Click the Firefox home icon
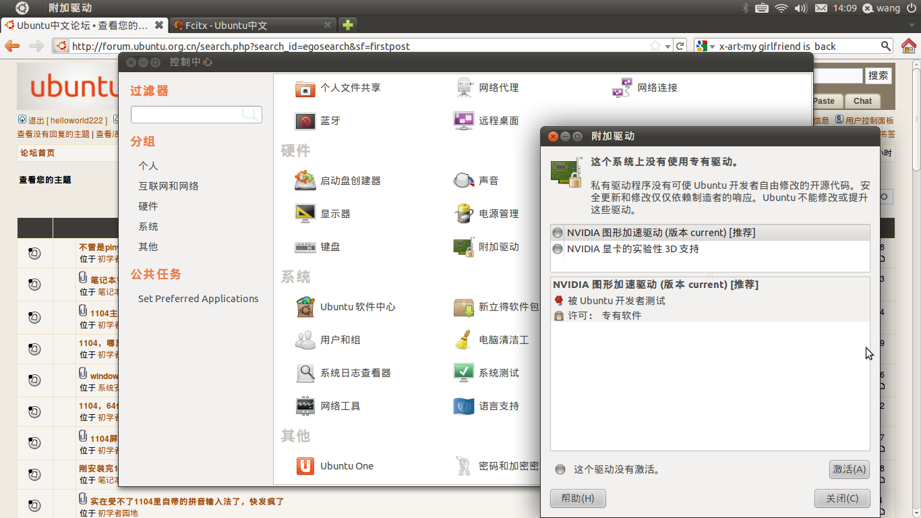This screenshot has height=518, width=921. pos(909,46)
